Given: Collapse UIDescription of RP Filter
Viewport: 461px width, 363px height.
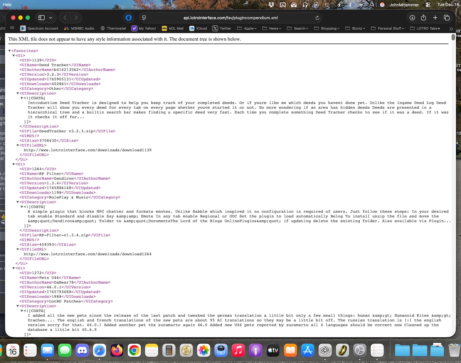Looking at the screenshot, I should (18, 202).
